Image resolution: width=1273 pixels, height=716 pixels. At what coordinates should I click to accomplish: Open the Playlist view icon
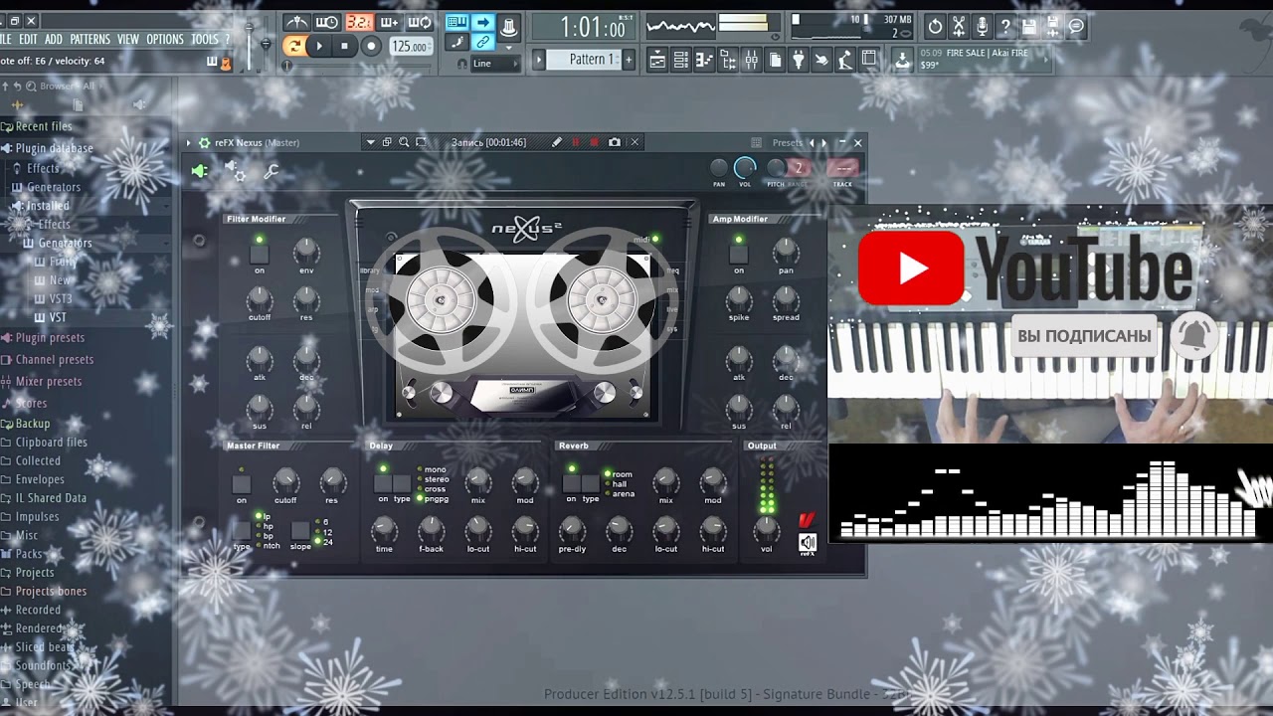(x=657, y=61)
